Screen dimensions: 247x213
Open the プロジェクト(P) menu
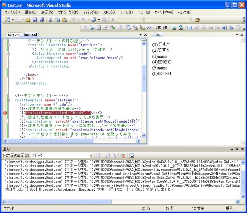(68, 12)
